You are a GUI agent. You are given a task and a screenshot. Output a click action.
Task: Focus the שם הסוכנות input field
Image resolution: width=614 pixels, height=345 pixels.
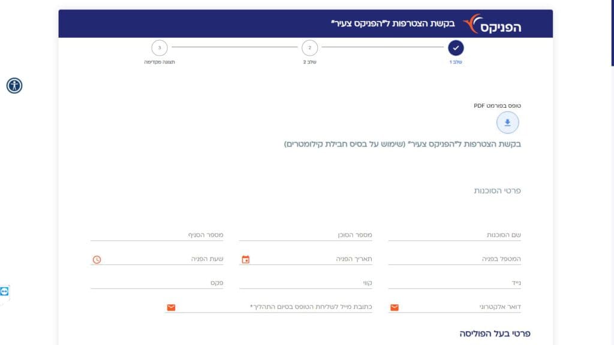[x=455, y=235]
